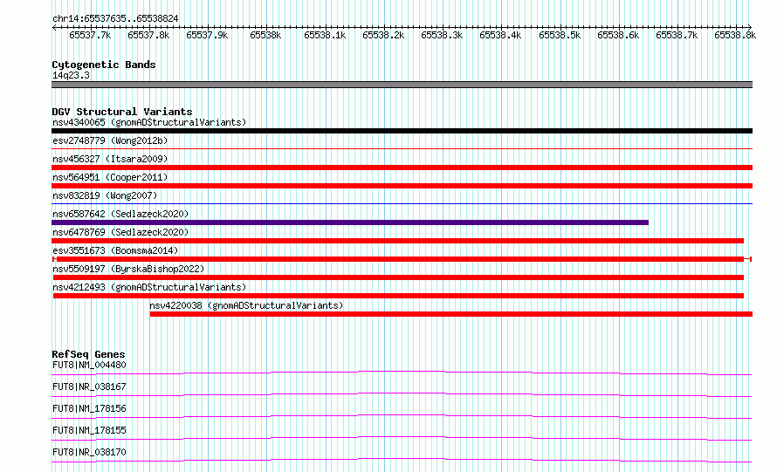Click the nsv564951 (Cooper2011) label
Screen dimensions: 777x472
click(x=110, y=177)
